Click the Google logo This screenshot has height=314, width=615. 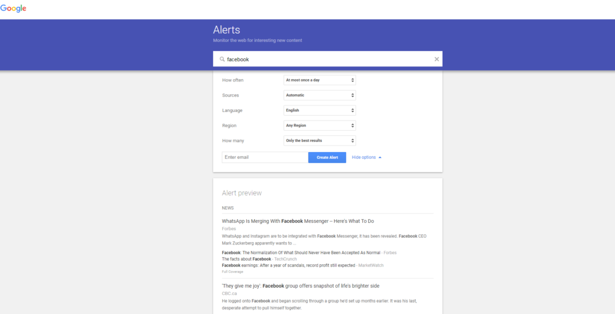(x=13, y=8)
